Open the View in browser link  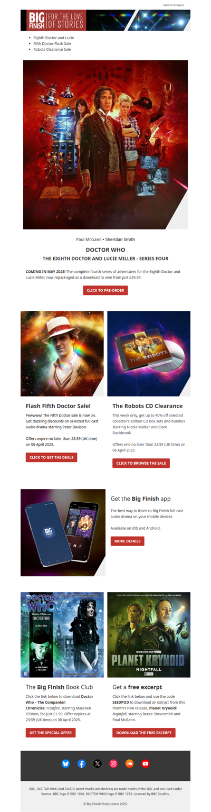click(x=174, y=5)
